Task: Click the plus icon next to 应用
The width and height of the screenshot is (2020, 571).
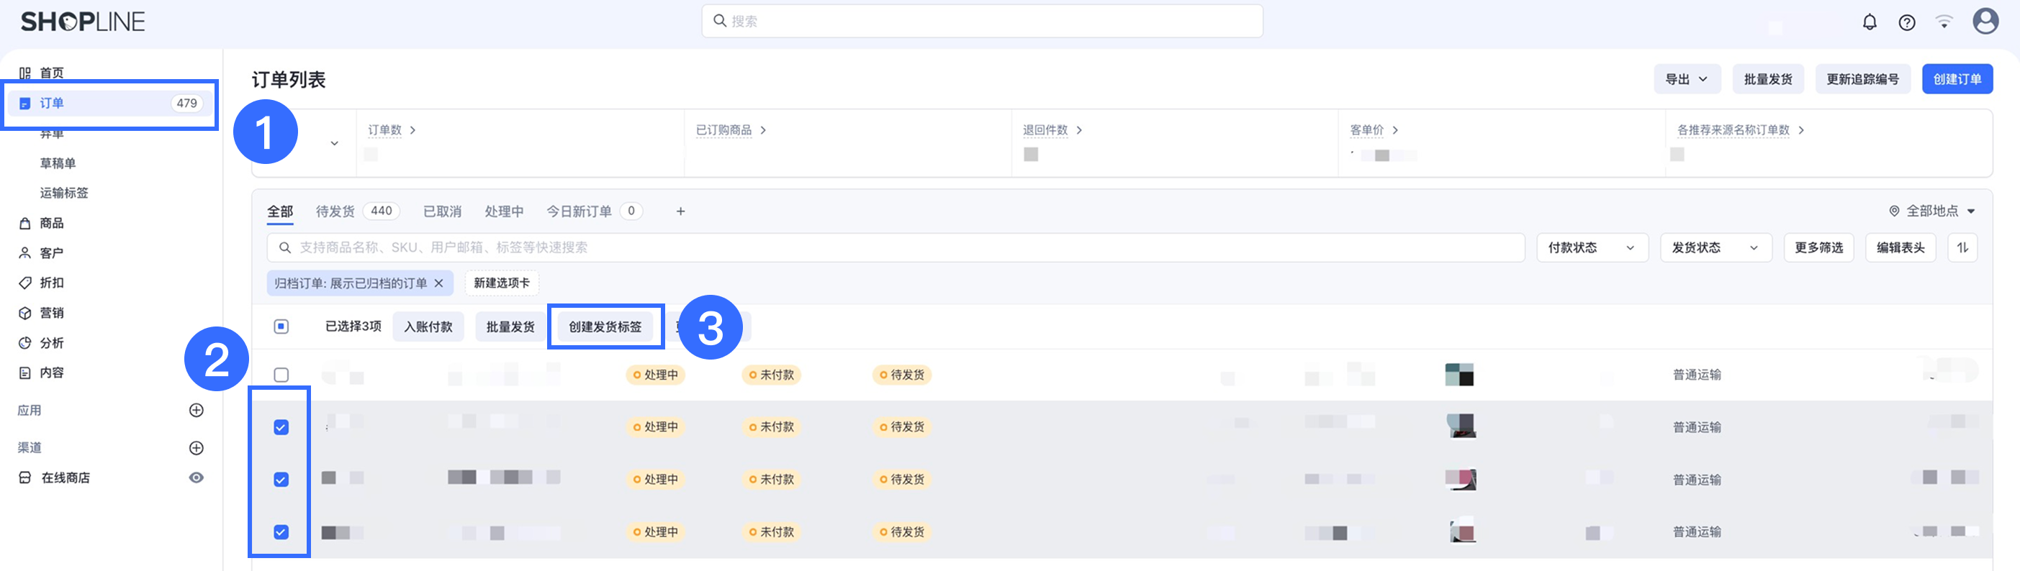Action: [196, 410]
